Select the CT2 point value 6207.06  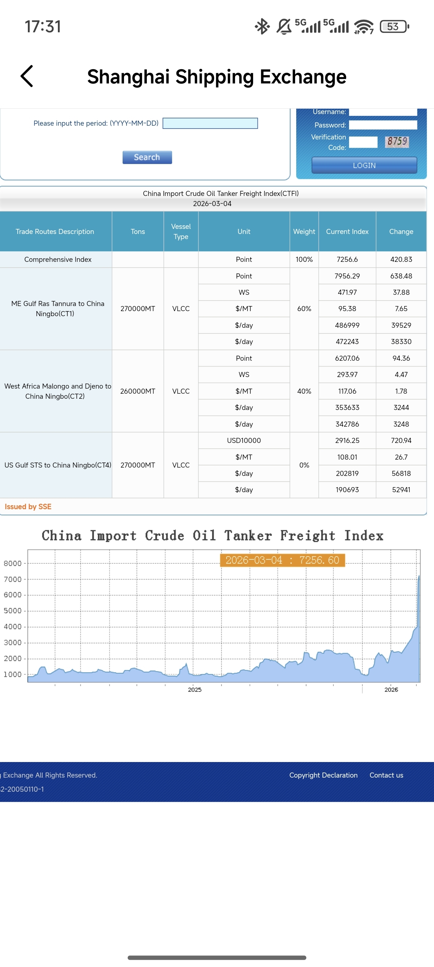pyautogui.click(x=348, y=358)
